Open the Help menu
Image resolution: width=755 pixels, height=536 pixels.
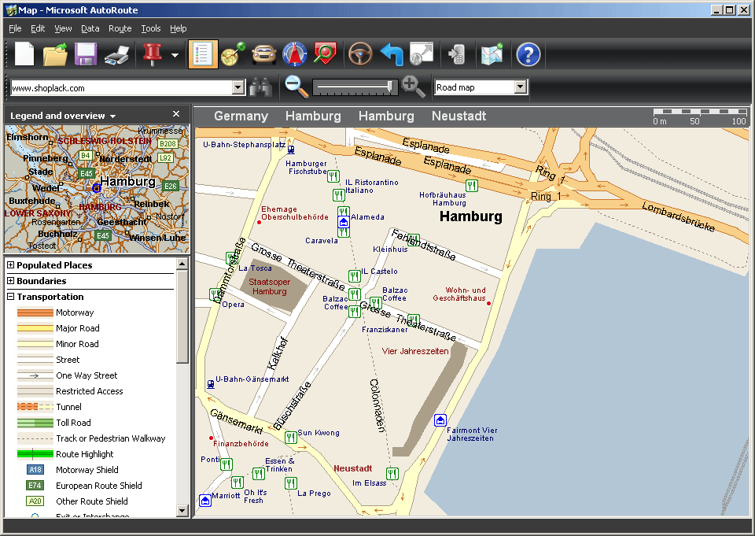coord(179,28)
